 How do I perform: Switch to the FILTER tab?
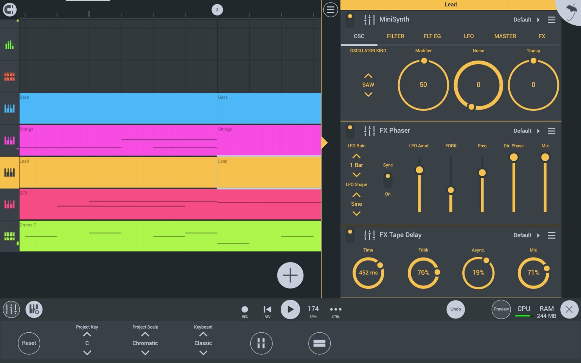[395, 36]
